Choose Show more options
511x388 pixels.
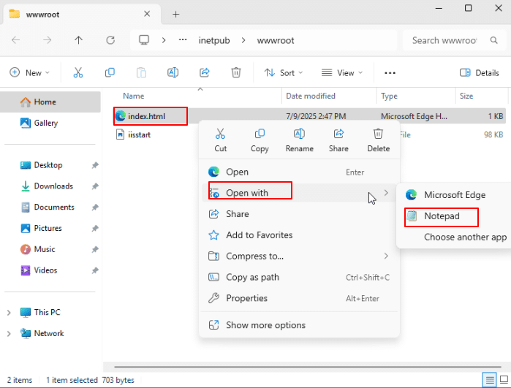click(299, 325)
